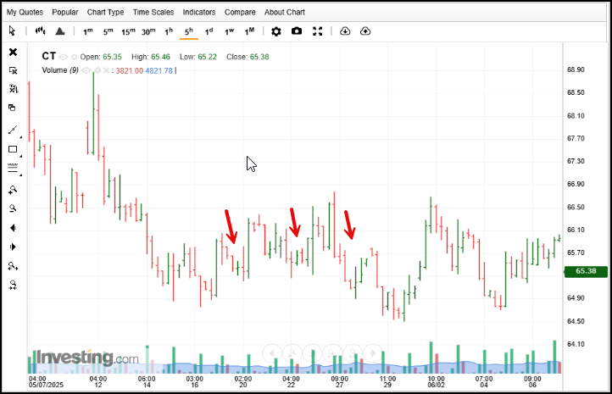Open chart settings gear
612x394 pixels.
[x=276, y=31]
